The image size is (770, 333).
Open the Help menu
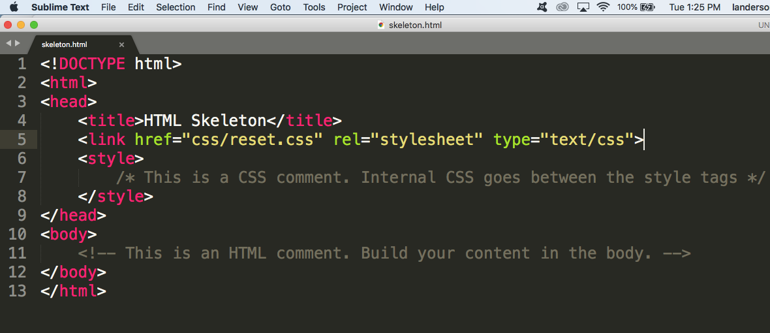pos(434,7)
